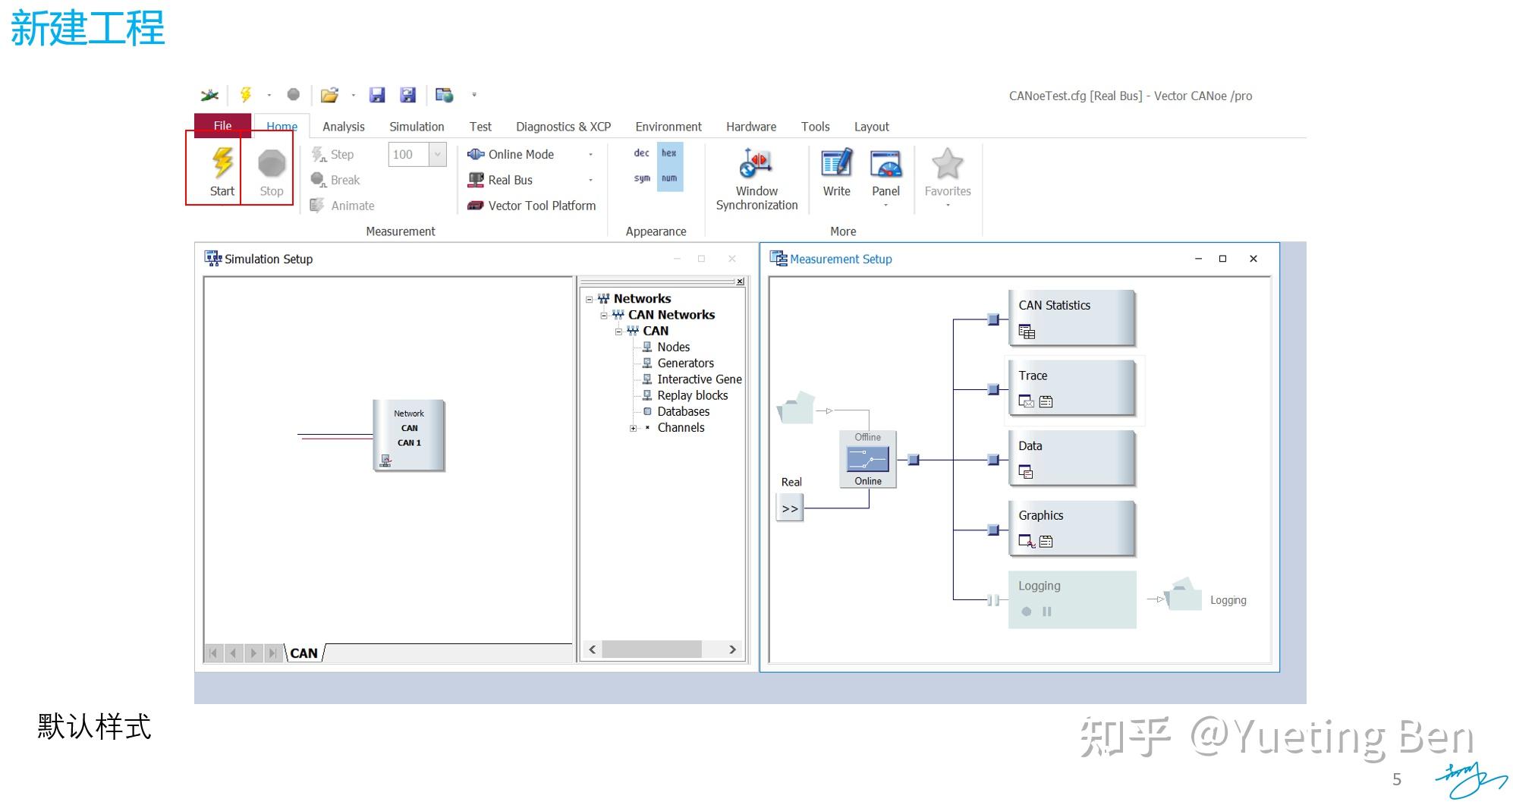Select the Trace block in Measurement Setup
The height and width of the screenshot is (805, 1513).
tap(1071, 388)
